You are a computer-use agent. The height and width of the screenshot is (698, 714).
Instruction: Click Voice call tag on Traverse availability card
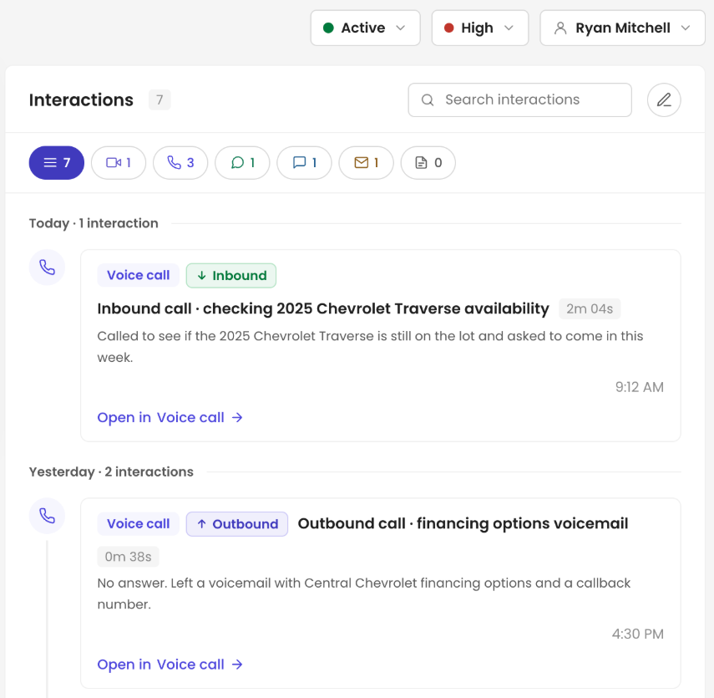(x=138, y=275)
